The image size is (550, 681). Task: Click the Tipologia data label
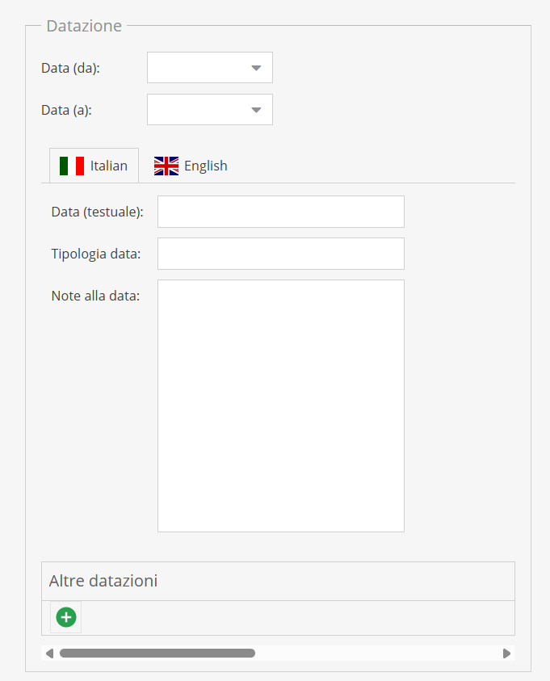(95, 254)
